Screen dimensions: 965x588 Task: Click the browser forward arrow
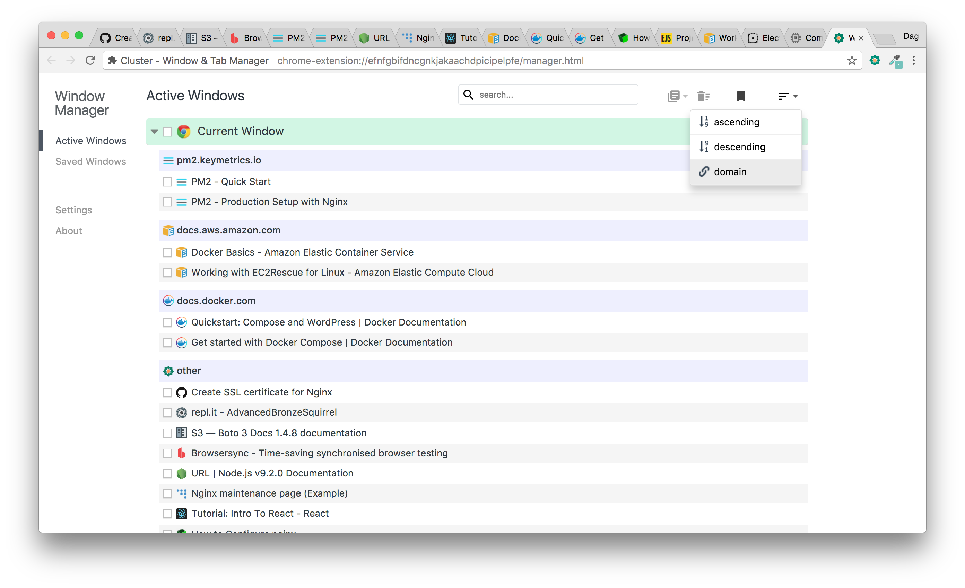coord(70,61)
